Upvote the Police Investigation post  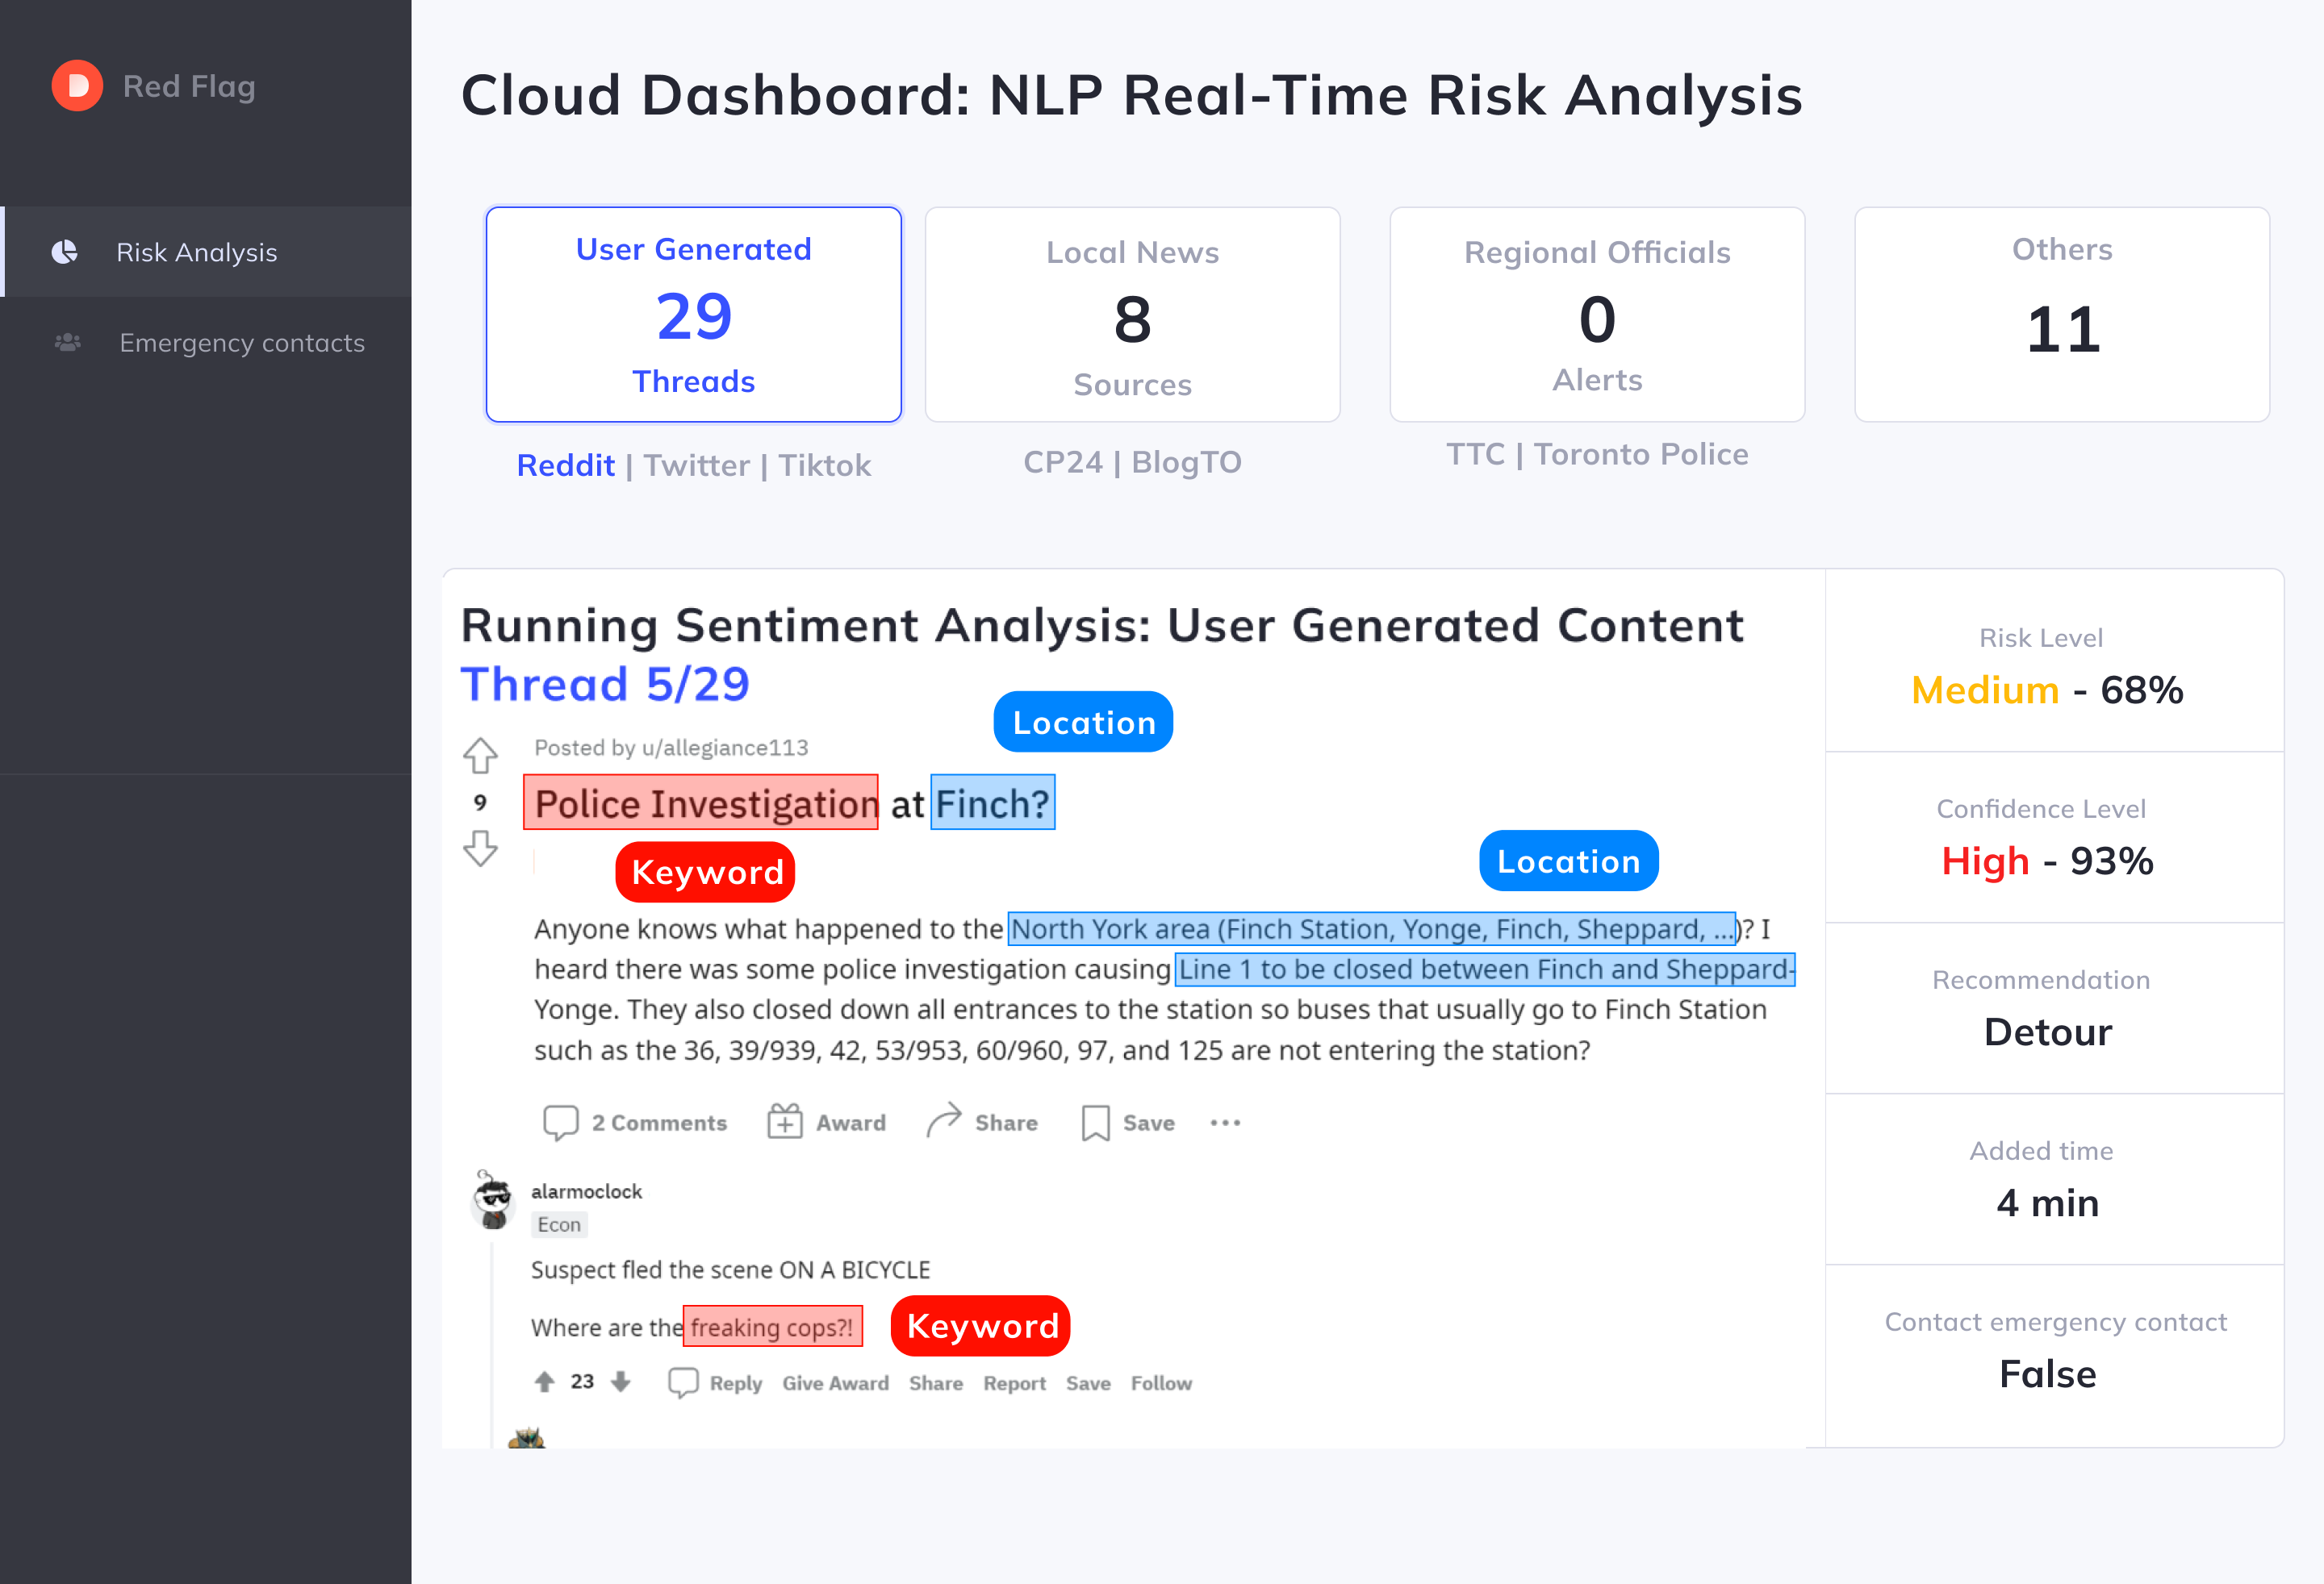[x=480, y=756]
